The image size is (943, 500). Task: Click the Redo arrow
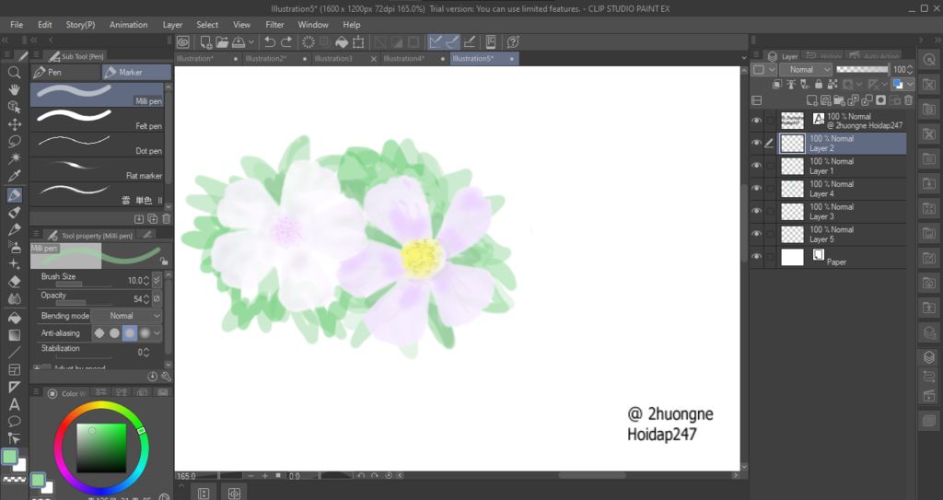tap(286, 42)
